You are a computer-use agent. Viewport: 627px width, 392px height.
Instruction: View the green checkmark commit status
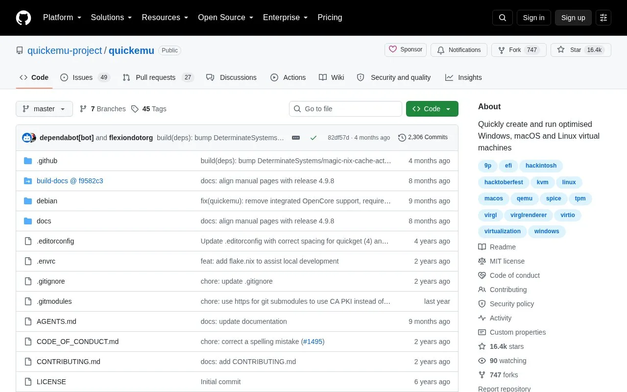(313, 138)
